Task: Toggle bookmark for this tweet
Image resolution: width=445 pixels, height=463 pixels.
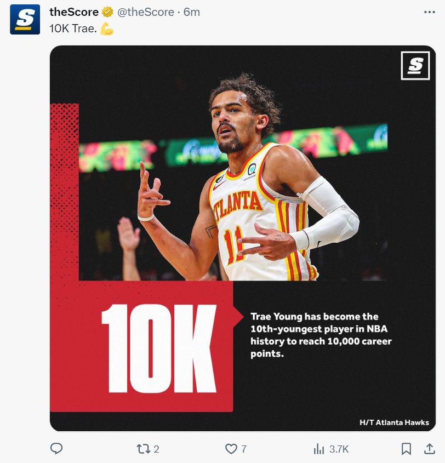Action: click(x=406, y=449)
